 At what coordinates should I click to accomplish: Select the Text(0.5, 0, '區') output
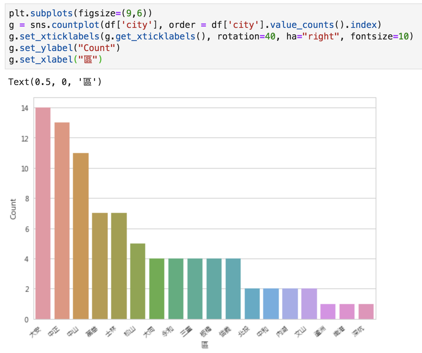pyautogui.click(x=55, y=82)
